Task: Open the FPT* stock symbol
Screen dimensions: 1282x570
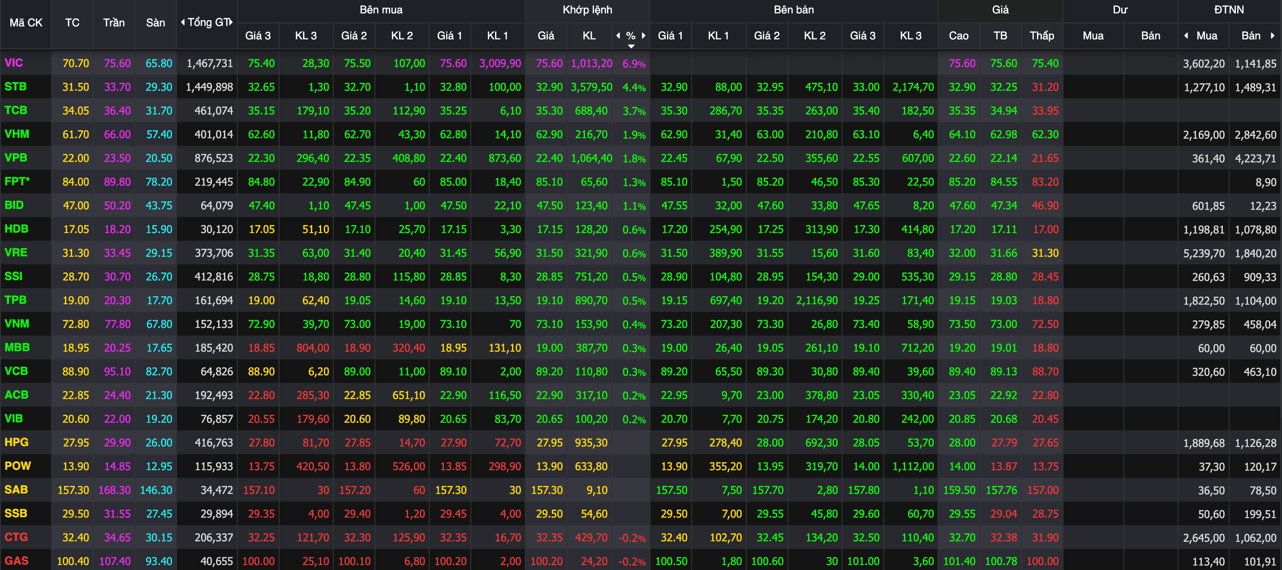Action: click(x=17, y=181)
